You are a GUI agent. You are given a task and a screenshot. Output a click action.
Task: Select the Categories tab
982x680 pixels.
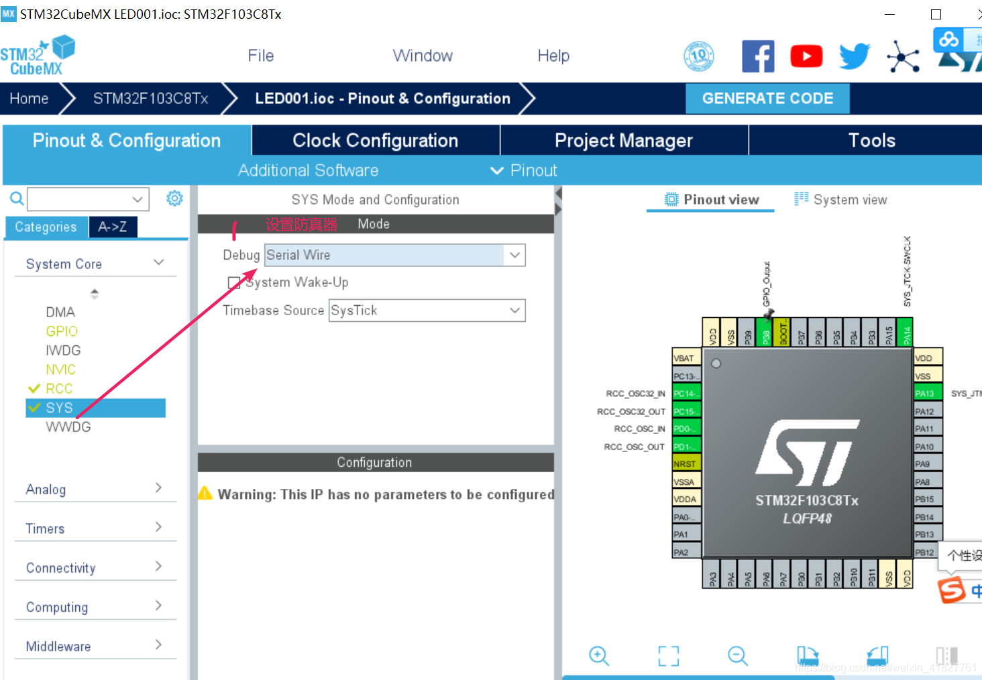point(46,227)
